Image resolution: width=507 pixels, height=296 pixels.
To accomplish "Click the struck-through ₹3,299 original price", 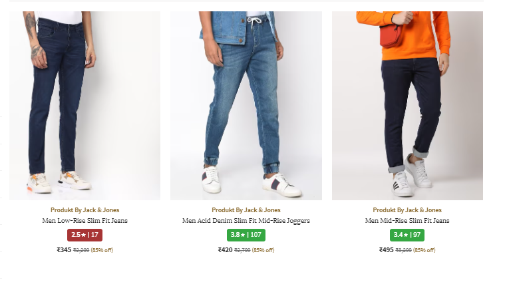I will (x=404, y=251).
